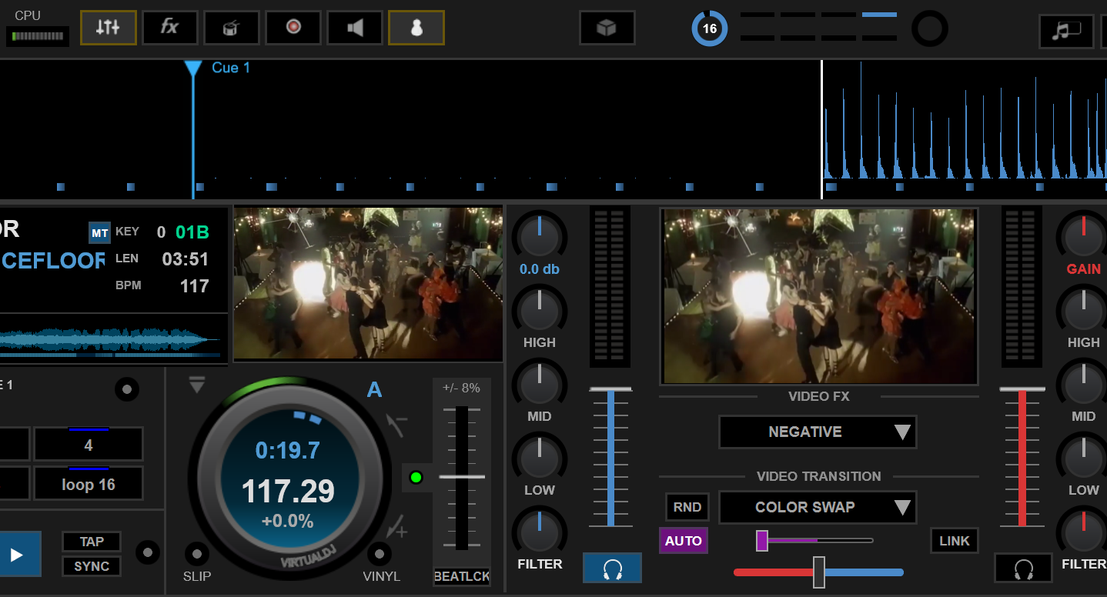Click the deck A pitch slider handle

[462, 477]
